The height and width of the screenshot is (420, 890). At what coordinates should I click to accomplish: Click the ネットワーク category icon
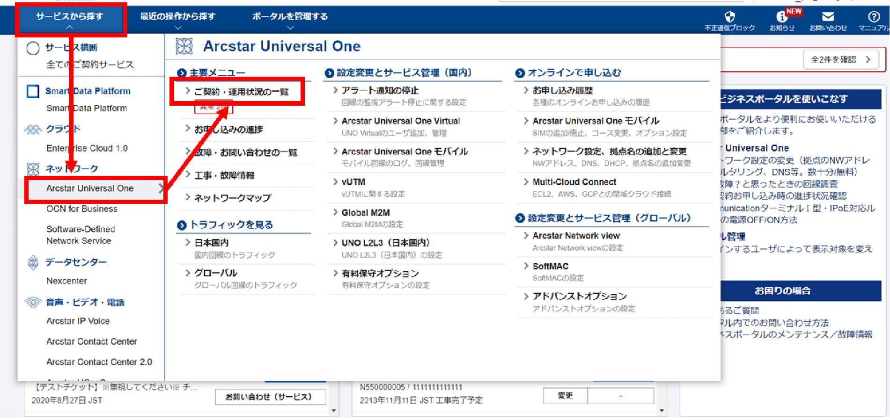[x=33, y=169]
